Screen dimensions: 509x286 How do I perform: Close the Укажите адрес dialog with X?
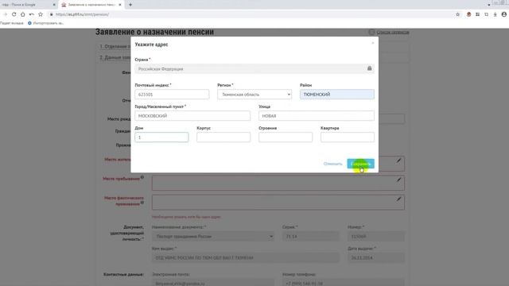373,43
